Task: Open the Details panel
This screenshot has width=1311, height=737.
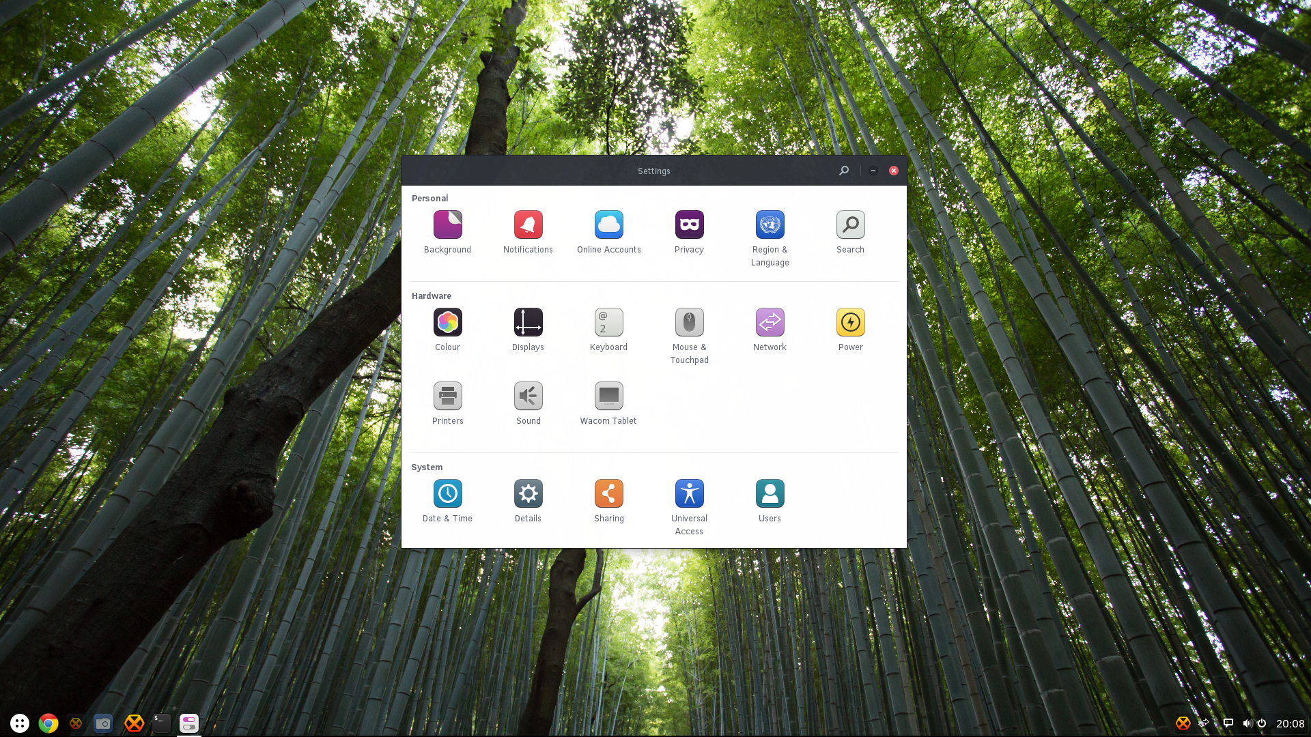Action: tap(528, 493)
